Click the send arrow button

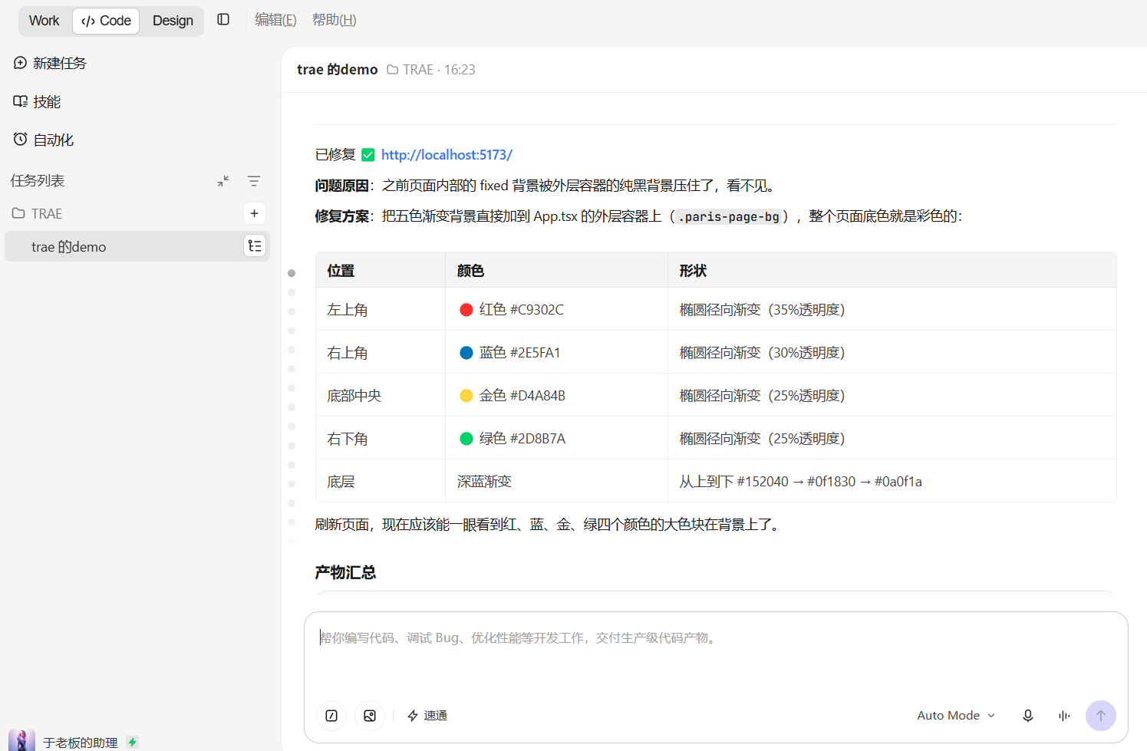[1101, 716]
